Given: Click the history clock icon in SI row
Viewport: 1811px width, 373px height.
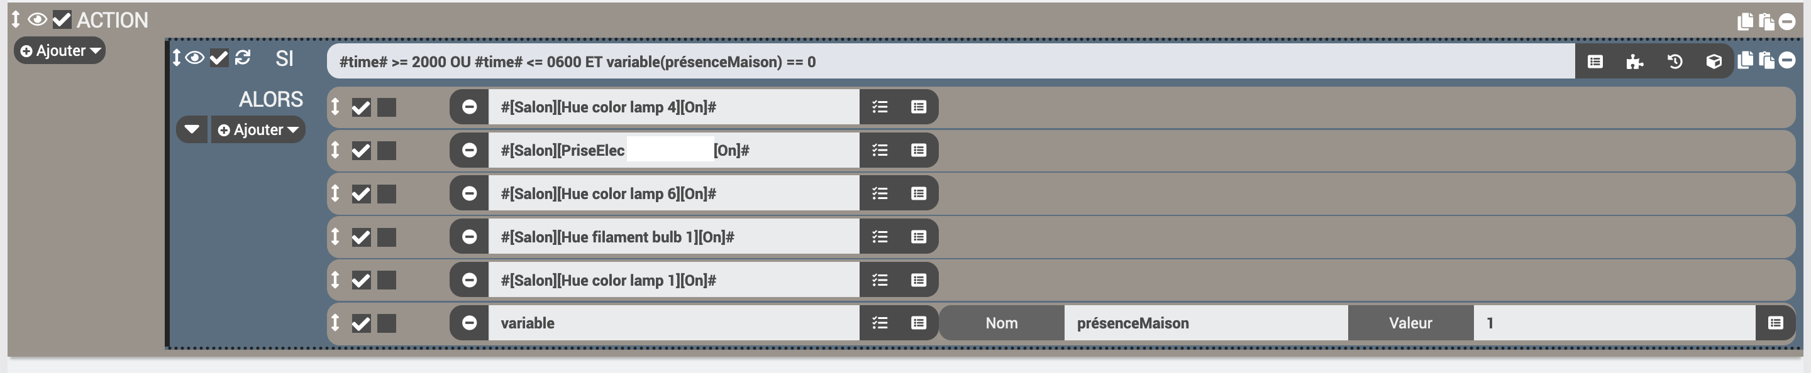Looking at the screenshot, I should point(1675,62).
